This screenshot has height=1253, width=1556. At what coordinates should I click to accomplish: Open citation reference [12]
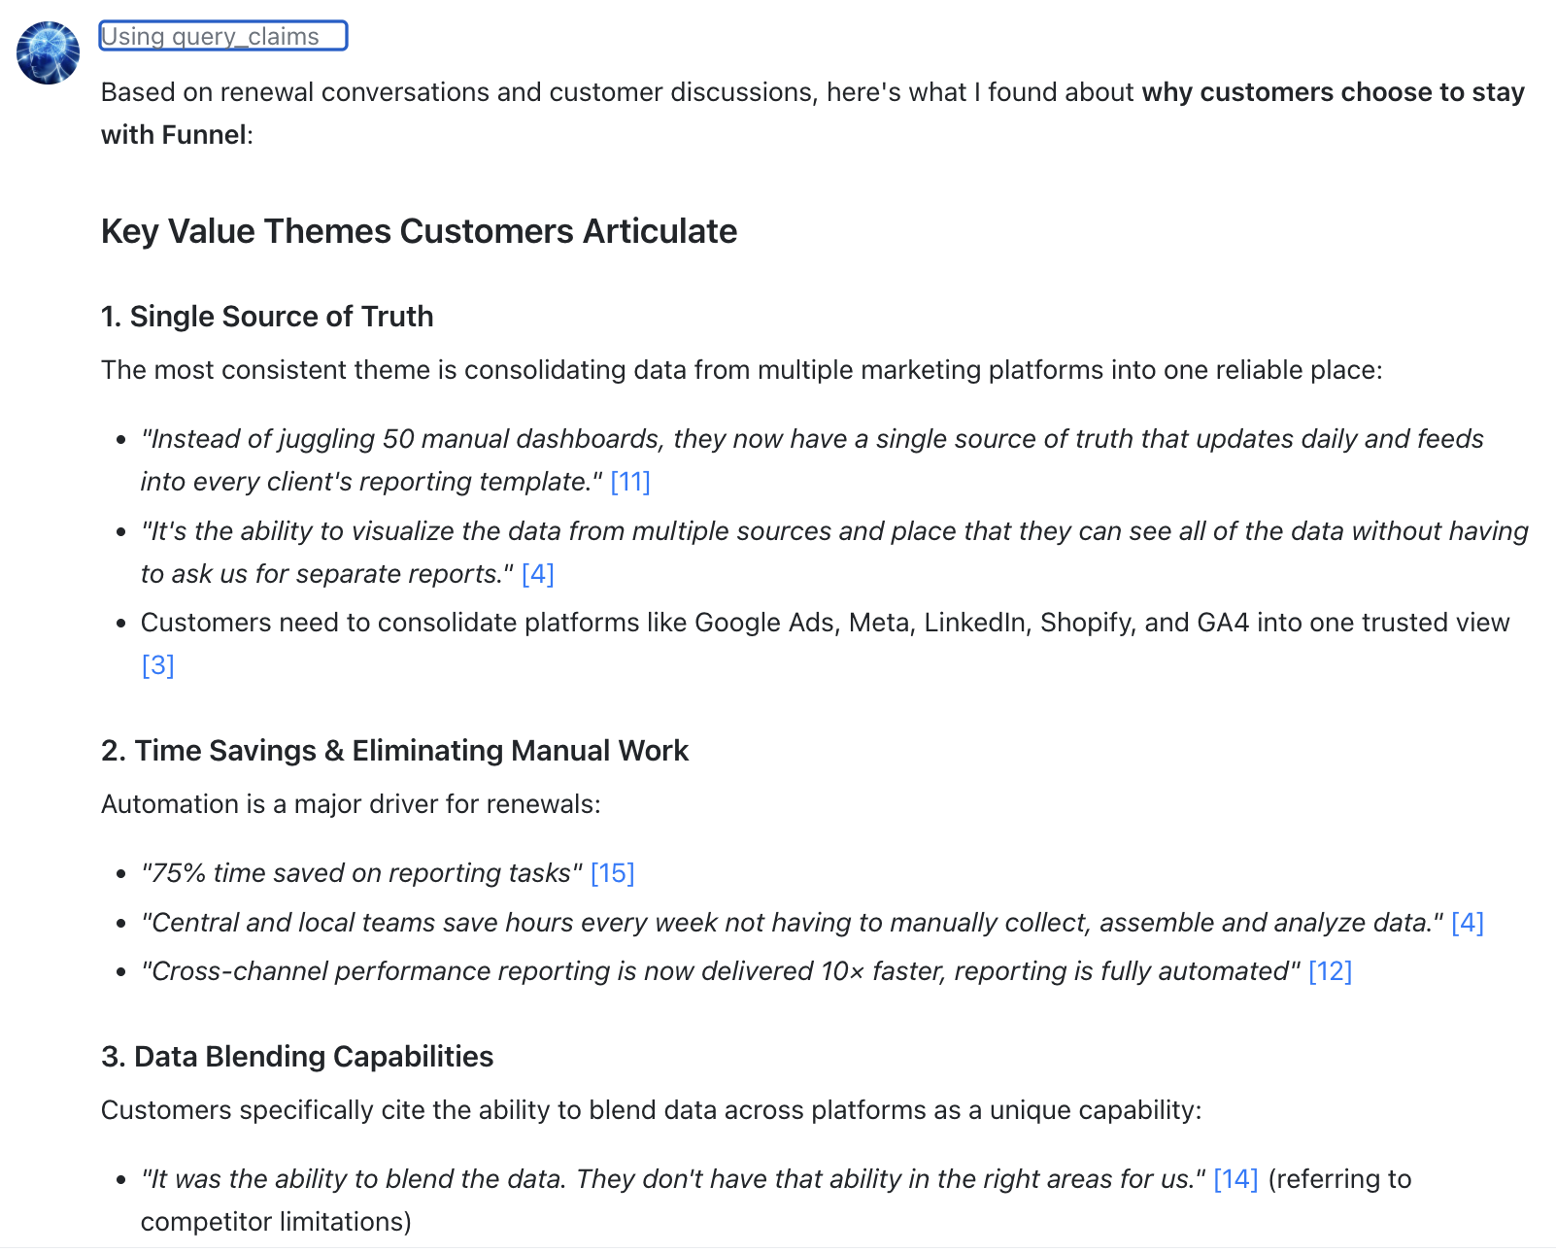click(1330, 971)
